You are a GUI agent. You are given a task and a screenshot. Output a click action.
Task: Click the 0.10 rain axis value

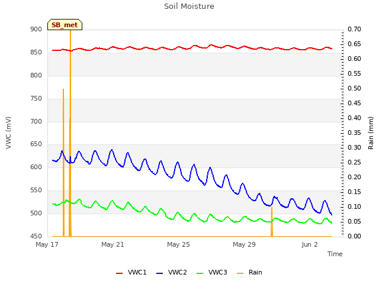pos(354,206)
